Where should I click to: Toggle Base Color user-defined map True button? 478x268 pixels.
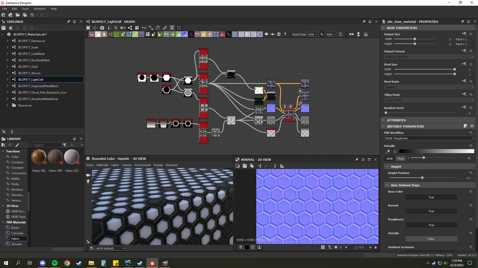[431, 197]
